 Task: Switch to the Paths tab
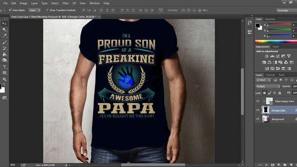(x=282, y=75)
